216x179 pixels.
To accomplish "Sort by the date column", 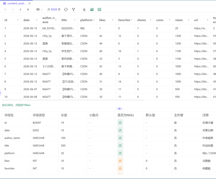I will coord(37,20).
